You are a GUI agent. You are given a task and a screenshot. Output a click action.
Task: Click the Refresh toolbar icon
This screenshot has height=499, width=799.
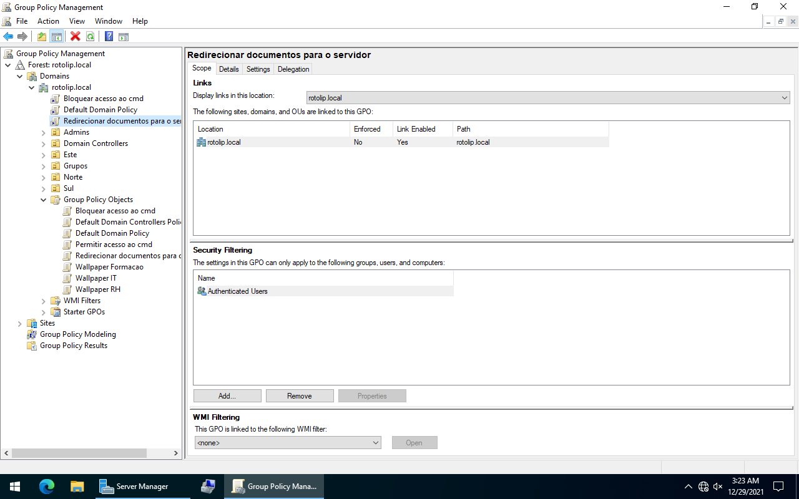click(x=91, y=37)
